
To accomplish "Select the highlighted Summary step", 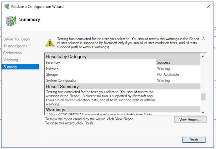I will 10,67.
